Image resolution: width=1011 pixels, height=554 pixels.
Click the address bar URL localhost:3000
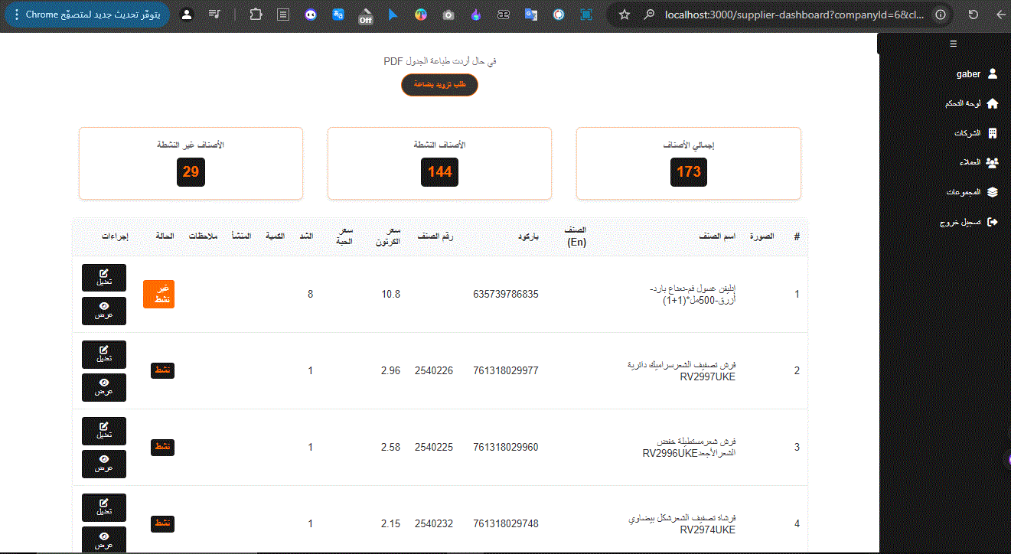pyautogui.click(x=794, y=15)
